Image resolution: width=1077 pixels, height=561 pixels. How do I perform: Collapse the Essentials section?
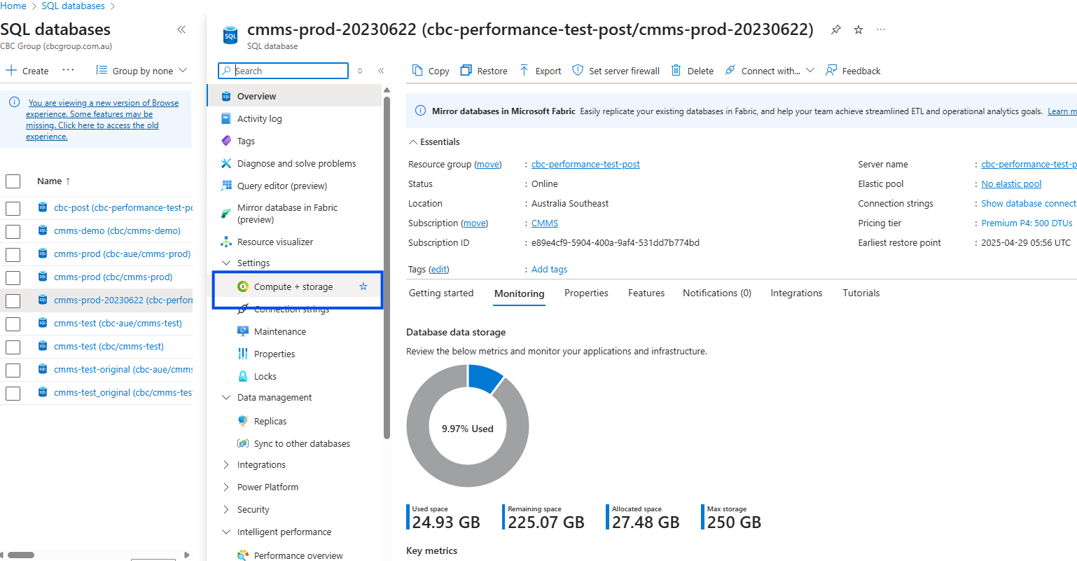click(412, 142)
